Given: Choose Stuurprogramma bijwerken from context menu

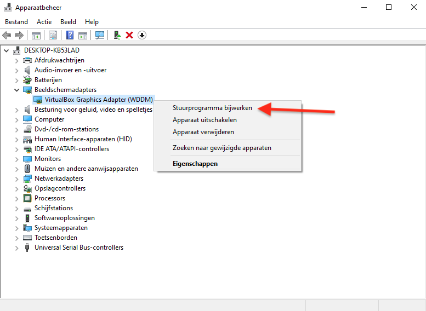Looking at the screenshot, I should tap(212, 108).
